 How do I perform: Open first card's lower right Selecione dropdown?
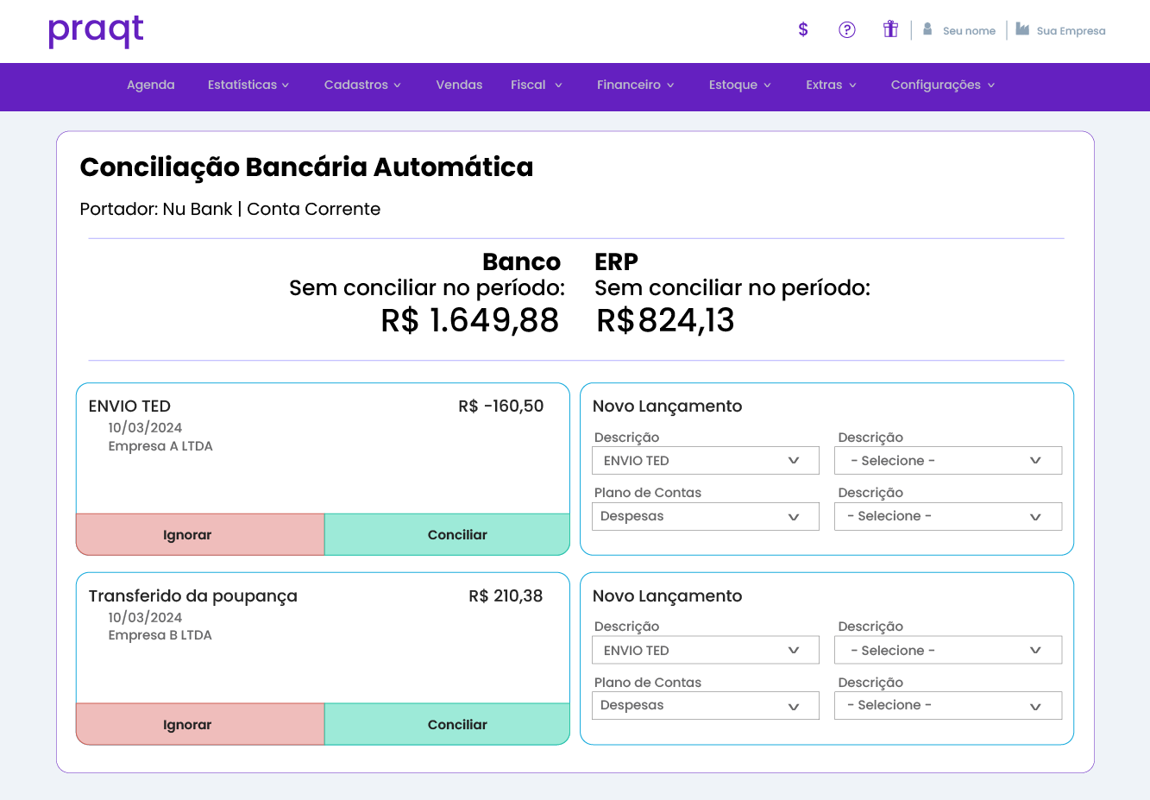point(948,516)
